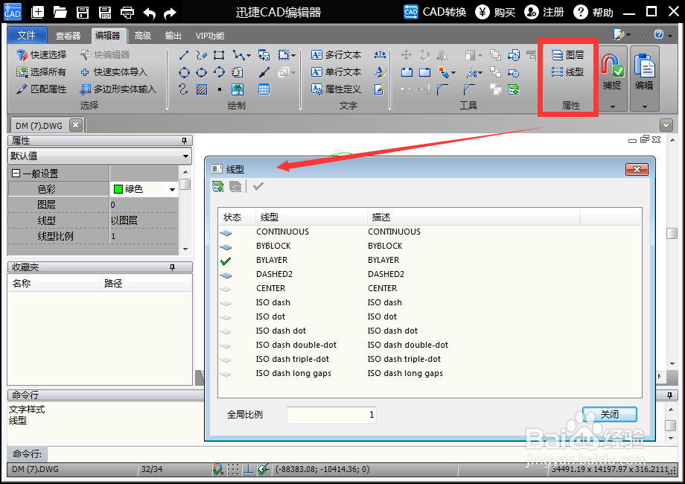Image resolution: width=685 pixels, height=484 pixels.
Task: Click the Point drawing tool
Action: click(x=220, y=89)
